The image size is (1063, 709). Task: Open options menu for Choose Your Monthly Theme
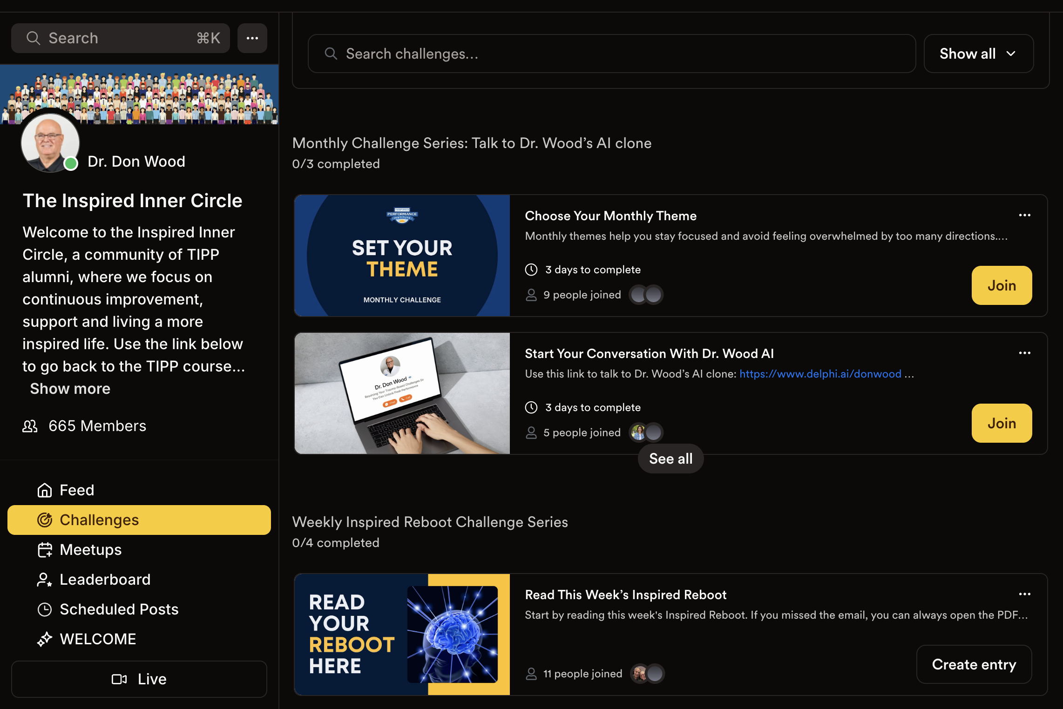pos(1024,215)
